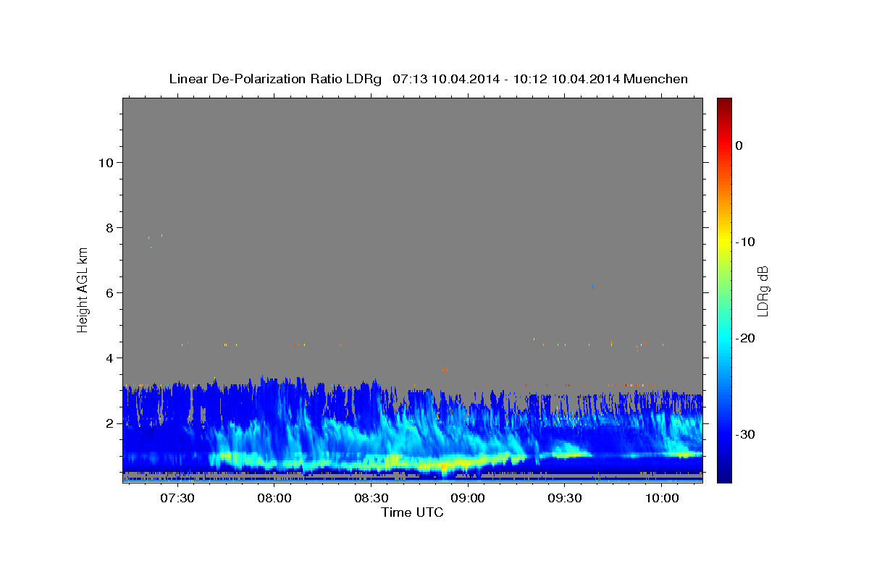Click the 09:30 time tick label
Screen dimensions: 869x579
coord(565,499)
